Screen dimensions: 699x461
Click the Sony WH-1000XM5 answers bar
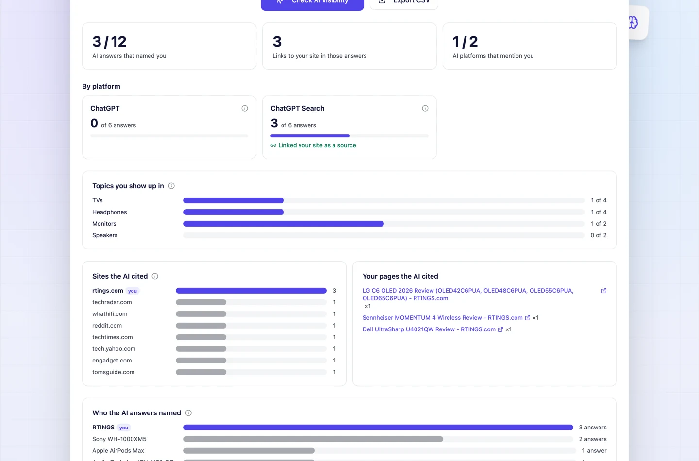[378, 439]
